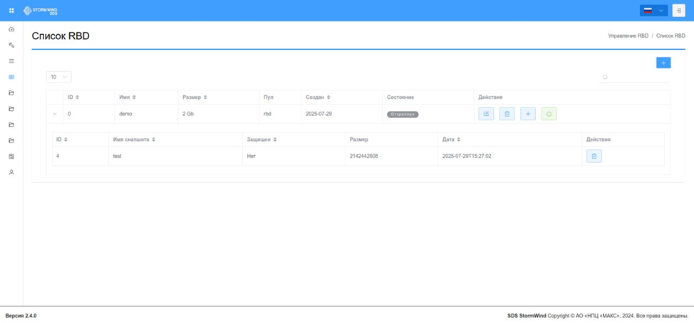Click the Список RBD breadcrumb item
This screenshot has height=323, width=694.
tap(670, 36)
